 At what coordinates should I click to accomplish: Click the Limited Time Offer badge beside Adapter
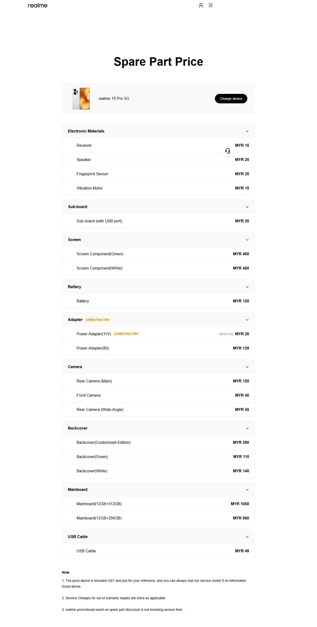click(98, 320)
